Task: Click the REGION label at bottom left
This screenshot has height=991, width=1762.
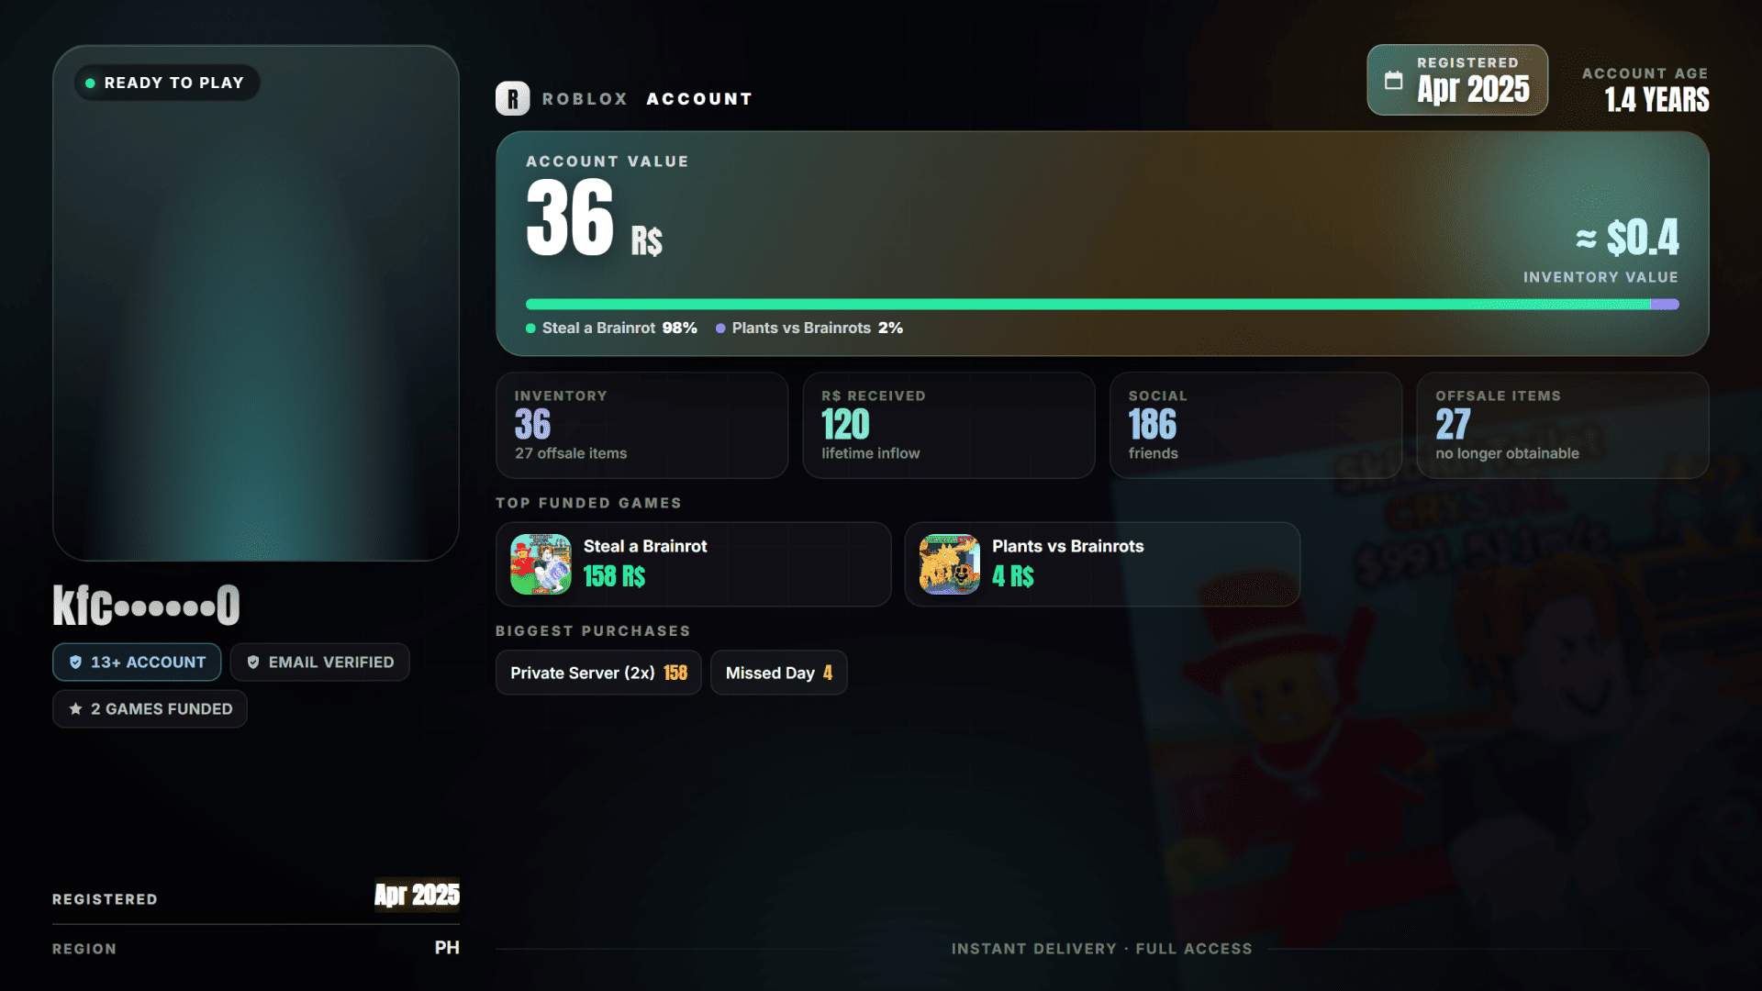Action: [x=84, y=949]
